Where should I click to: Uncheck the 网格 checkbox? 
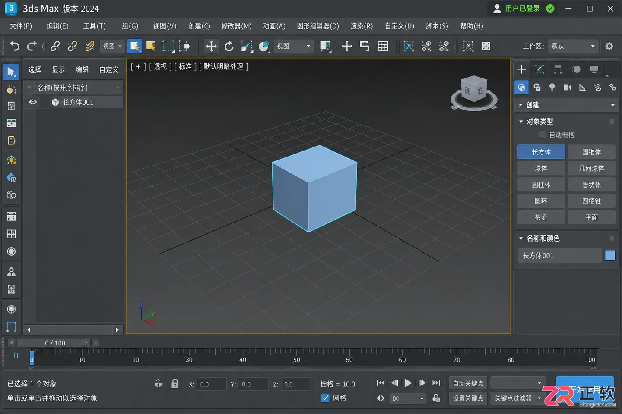pos(325,398)
